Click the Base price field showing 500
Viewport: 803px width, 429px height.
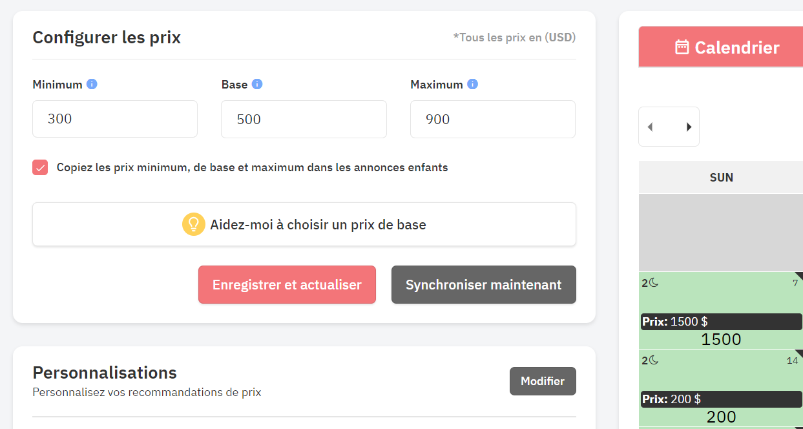pos(304,119)
